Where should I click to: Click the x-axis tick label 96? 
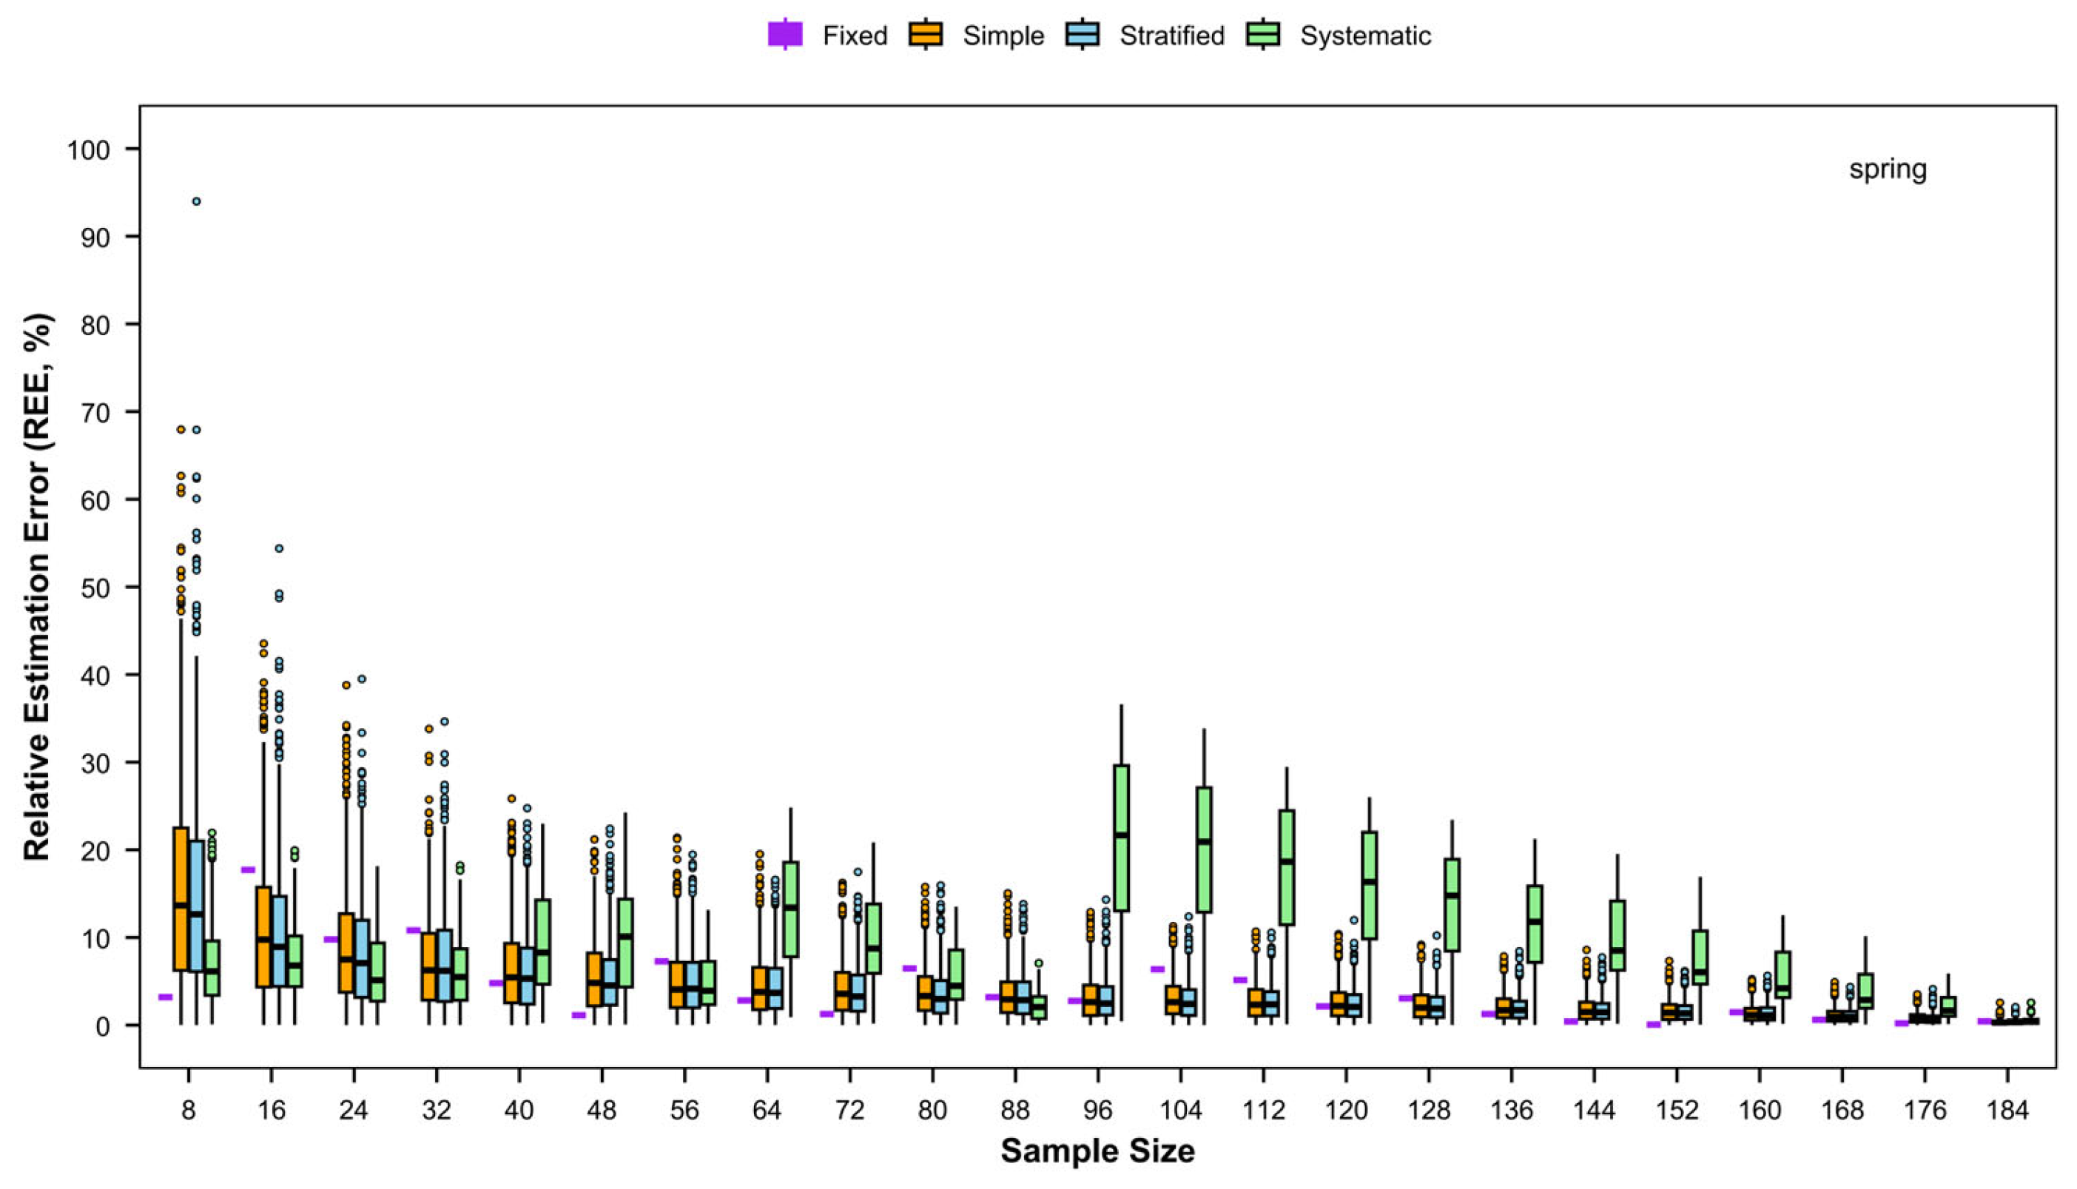(1098, 1111)
